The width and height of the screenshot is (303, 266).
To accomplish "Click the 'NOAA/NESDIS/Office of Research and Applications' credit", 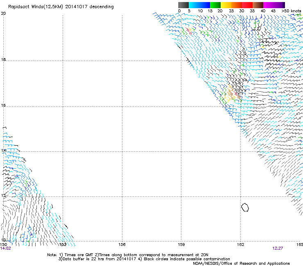I will (x=241, y=264).
